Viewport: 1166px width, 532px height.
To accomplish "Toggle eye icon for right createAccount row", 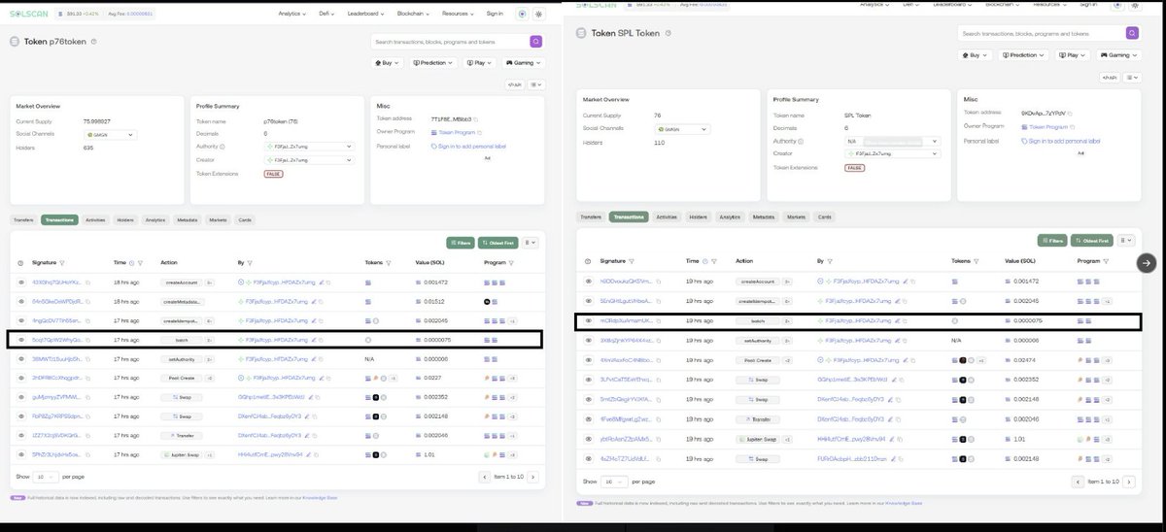I will (589, 281).
